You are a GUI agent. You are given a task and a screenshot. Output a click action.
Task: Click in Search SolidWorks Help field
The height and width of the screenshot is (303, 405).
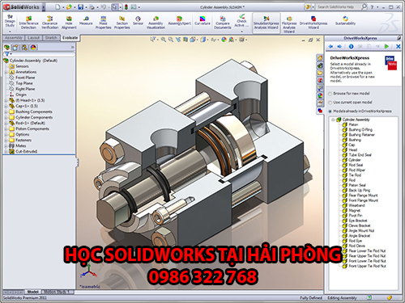point(338,7)
